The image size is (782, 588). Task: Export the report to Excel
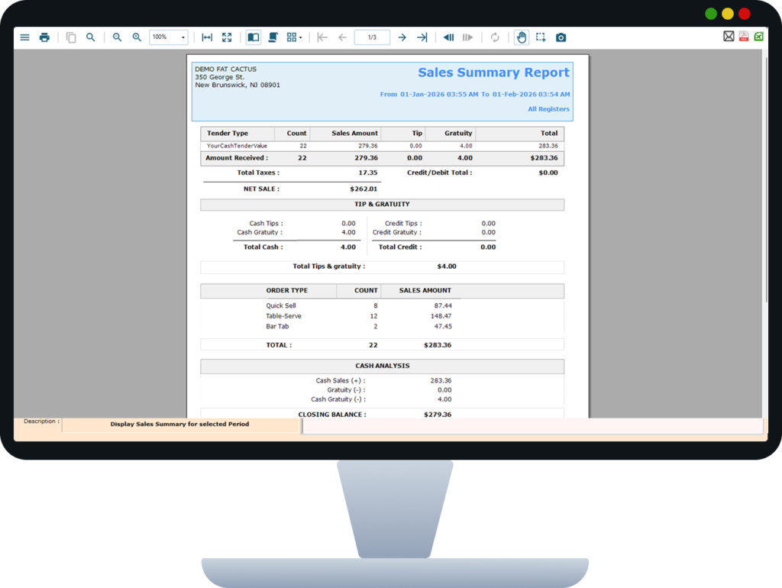pos(758,37)
